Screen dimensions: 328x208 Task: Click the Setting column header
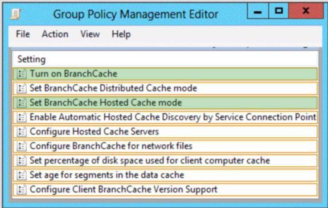click(165, 59)
